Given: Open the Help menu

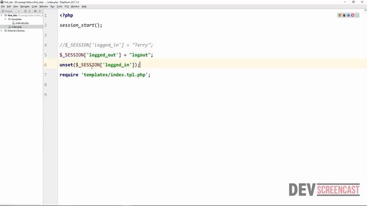Looking at the screenshot, I should 84,6.
